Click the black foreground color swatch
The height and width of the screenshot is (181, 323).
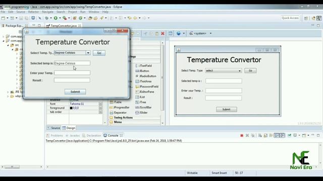coord(71,108)
